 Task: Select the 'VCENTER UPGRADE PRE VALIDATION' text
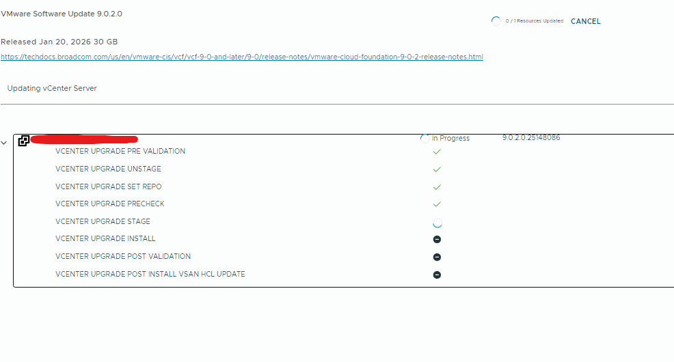pos(120,151)
